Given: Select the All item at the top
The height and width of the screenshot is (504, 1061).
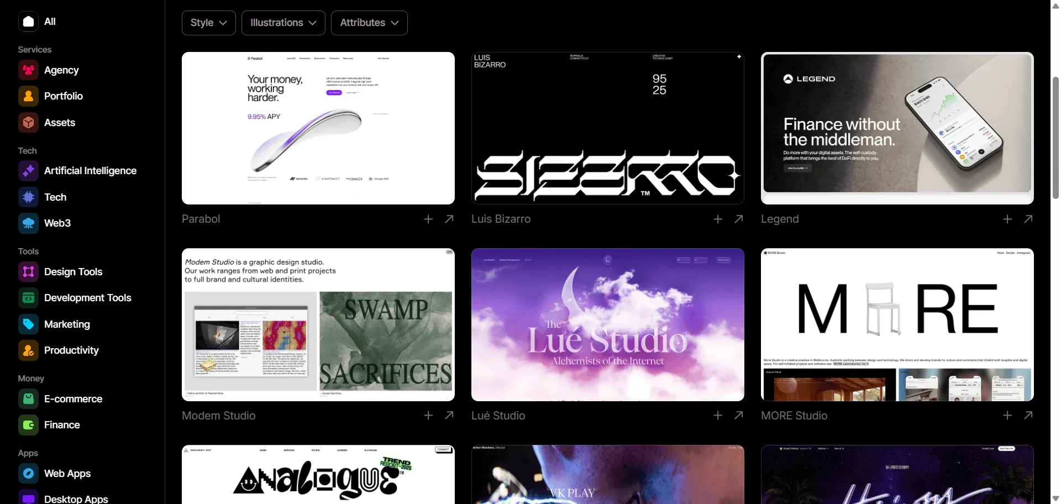Looking at the screenshot, I should [38, 22].
